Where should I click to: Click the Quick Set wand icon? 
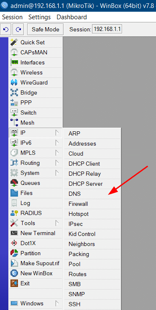click(x=14, y=42)
